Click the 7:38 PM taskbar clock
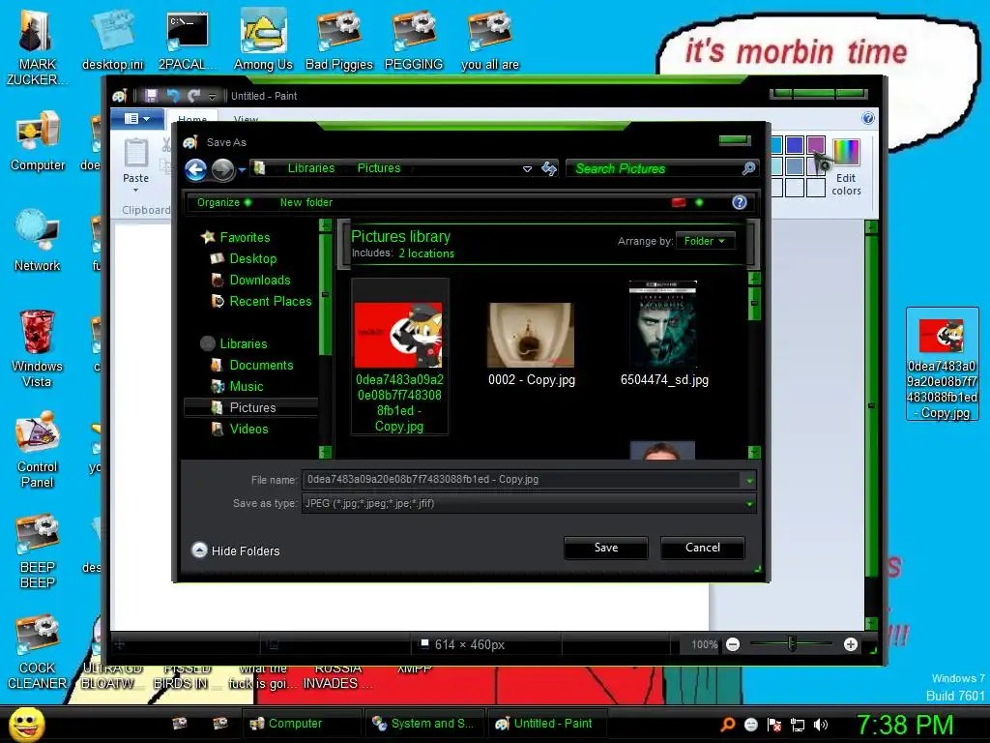 (x=905, y=725)
